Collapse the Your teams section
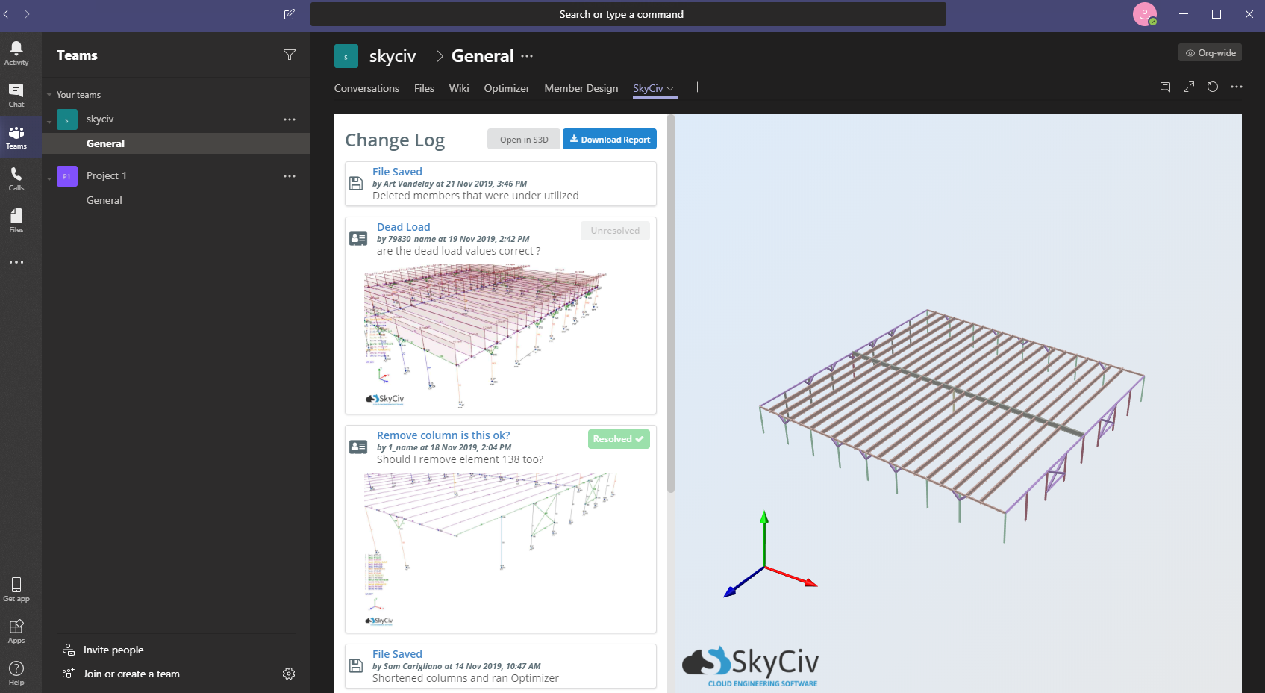 pos(49,94)
